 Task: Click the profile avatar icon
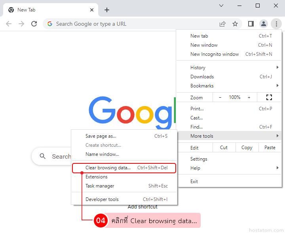[x=264, y=24]
